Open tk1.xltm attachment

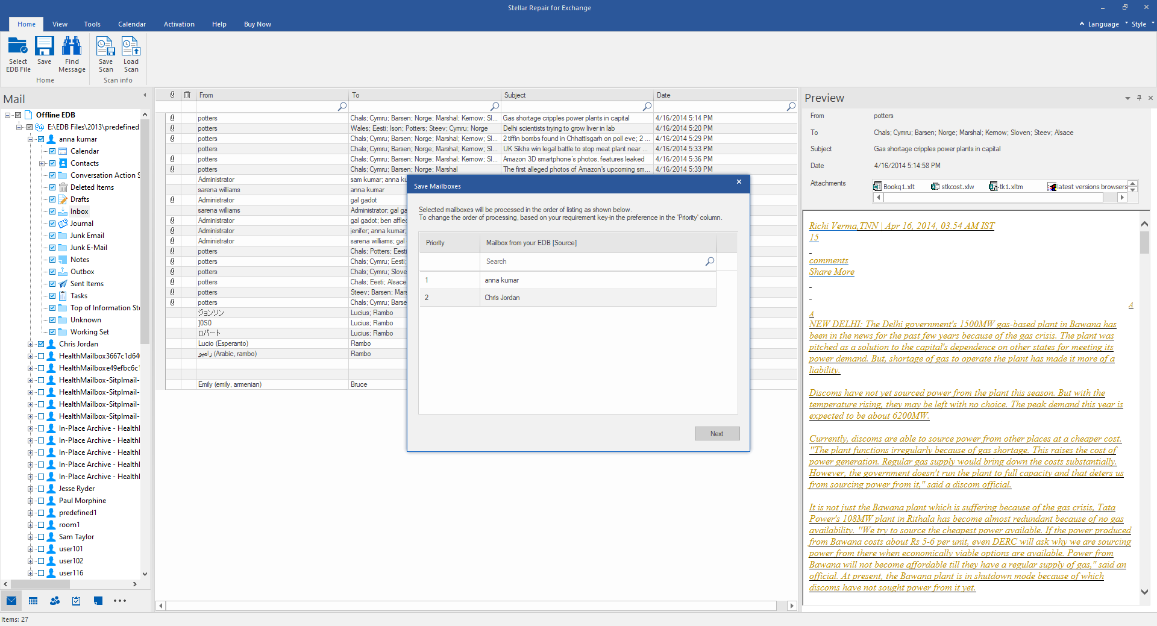pyautogui.click(x=1006, y=187)
